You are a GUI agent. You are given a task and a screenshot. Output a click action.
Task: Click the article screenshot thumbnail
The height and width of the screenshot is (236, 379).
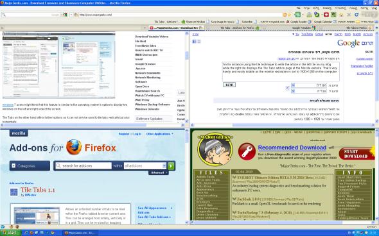(x=58, y=65)
